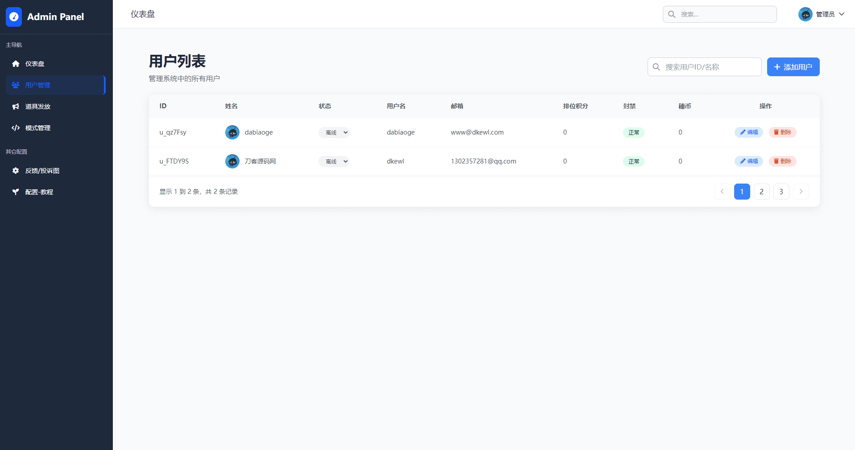855x450 pixels.
Task: Open status dropdown for dabiaoge row
Action: tap(334, 132)
